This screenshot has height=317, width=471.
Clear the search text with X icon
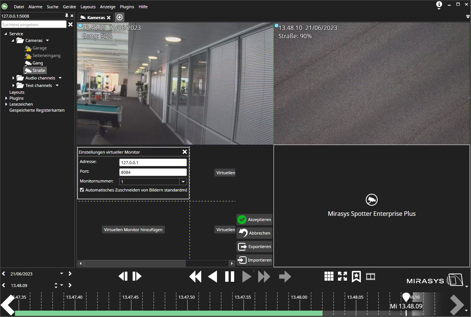(x=70, y=24)
